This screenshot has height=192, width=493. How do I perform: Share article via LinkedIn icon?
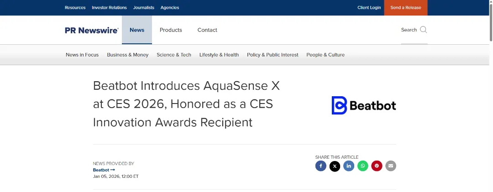349,166
